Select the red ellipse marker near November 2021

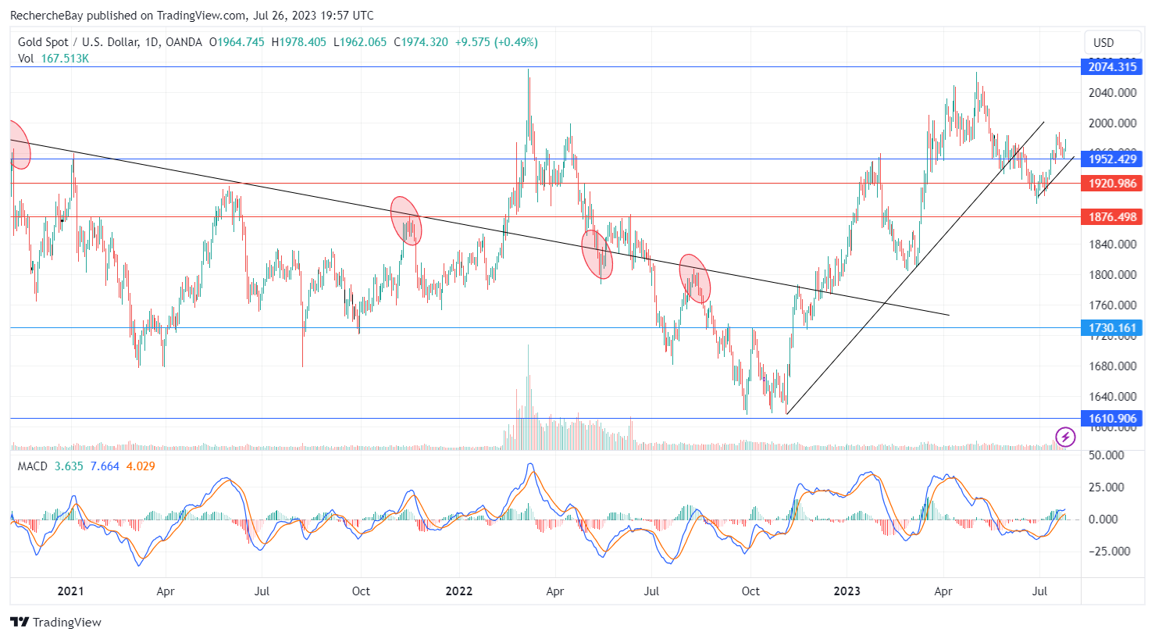coord(406,221)
